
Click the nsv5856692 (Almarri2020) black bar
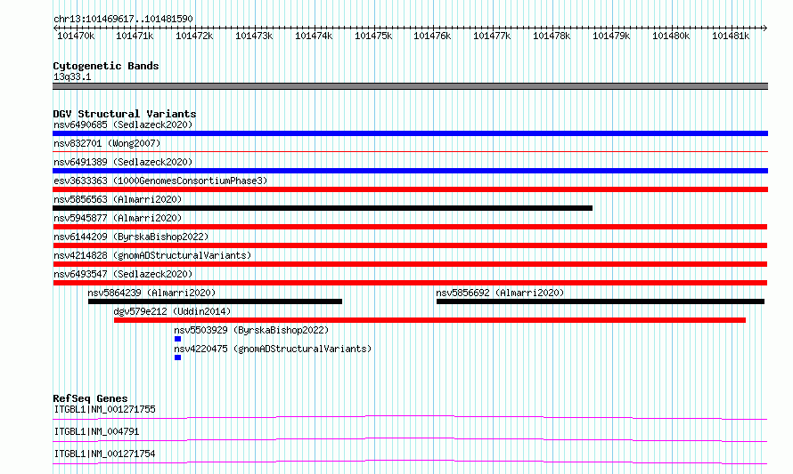601,301
